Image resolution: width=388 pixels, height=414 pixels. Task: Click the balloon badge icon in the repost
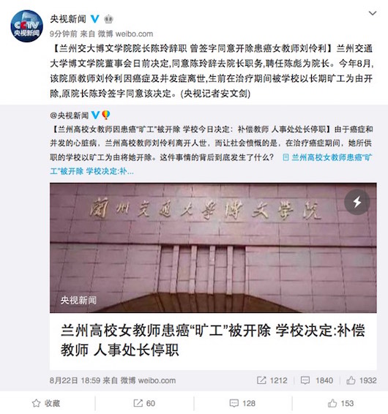105,115
